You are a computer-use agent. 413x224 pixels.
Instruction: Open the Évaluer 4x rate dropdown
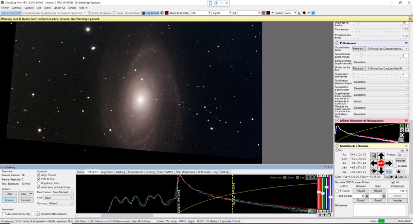[x=403, y=155]
